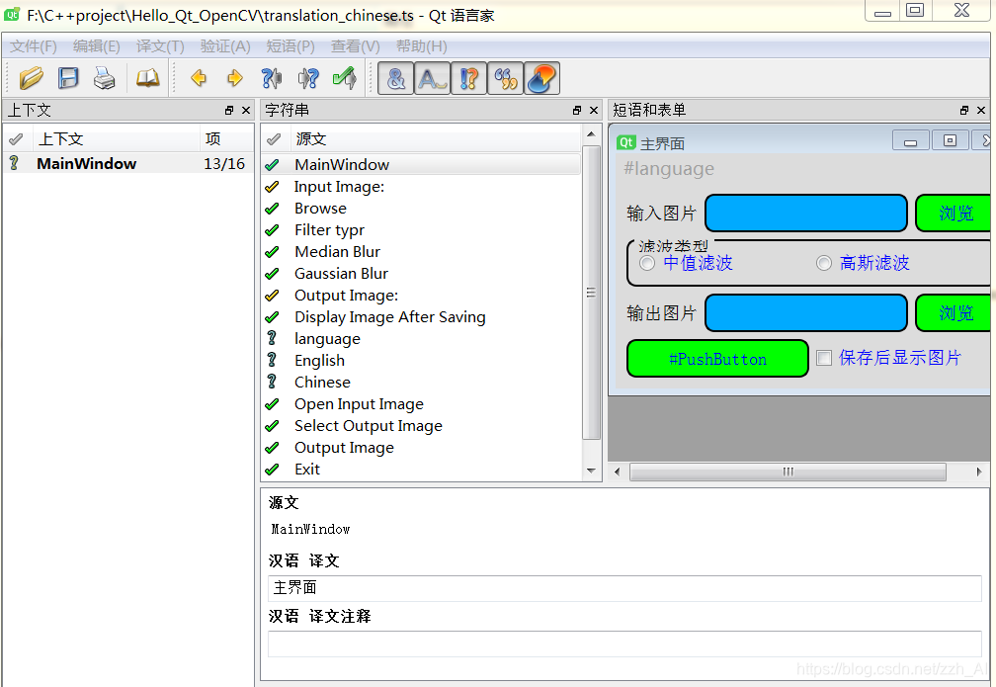
Task: Click the 汉语 译文注释 comment field
Action: point(624,644)
